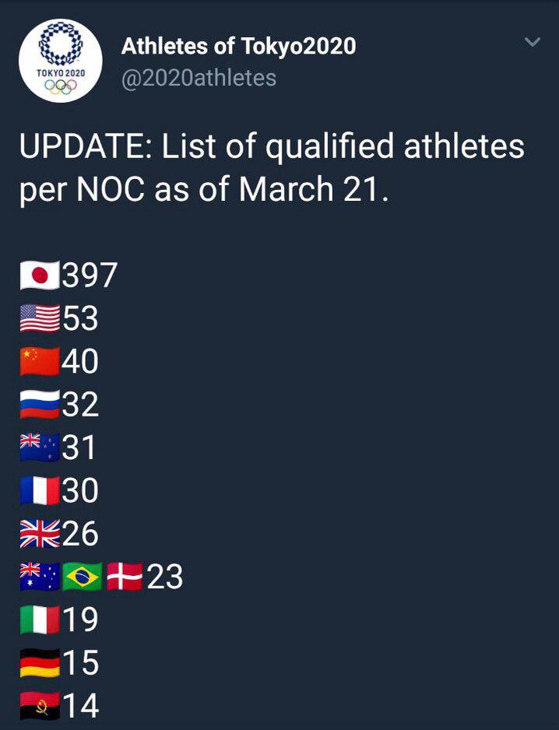This screenshot has width=559, height=730.
Task: Tap the Russia flag emoji
Action: pos(40,405)
